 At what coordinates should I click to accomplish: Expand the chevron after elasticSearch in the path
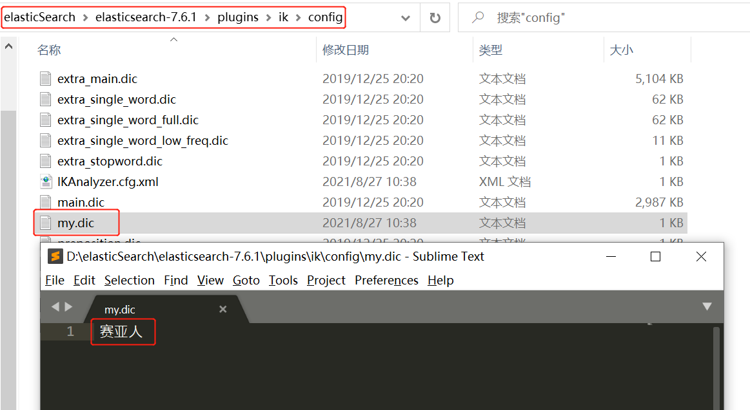coord(85,17)
